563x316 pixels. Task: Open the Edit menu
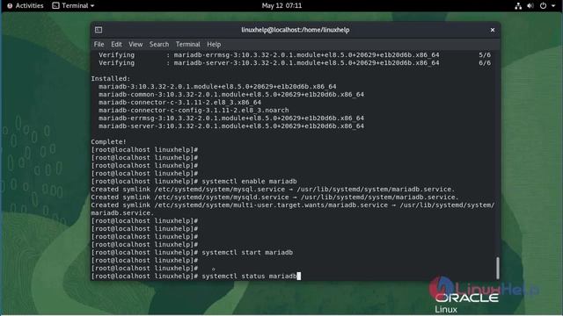pos(116,45)
